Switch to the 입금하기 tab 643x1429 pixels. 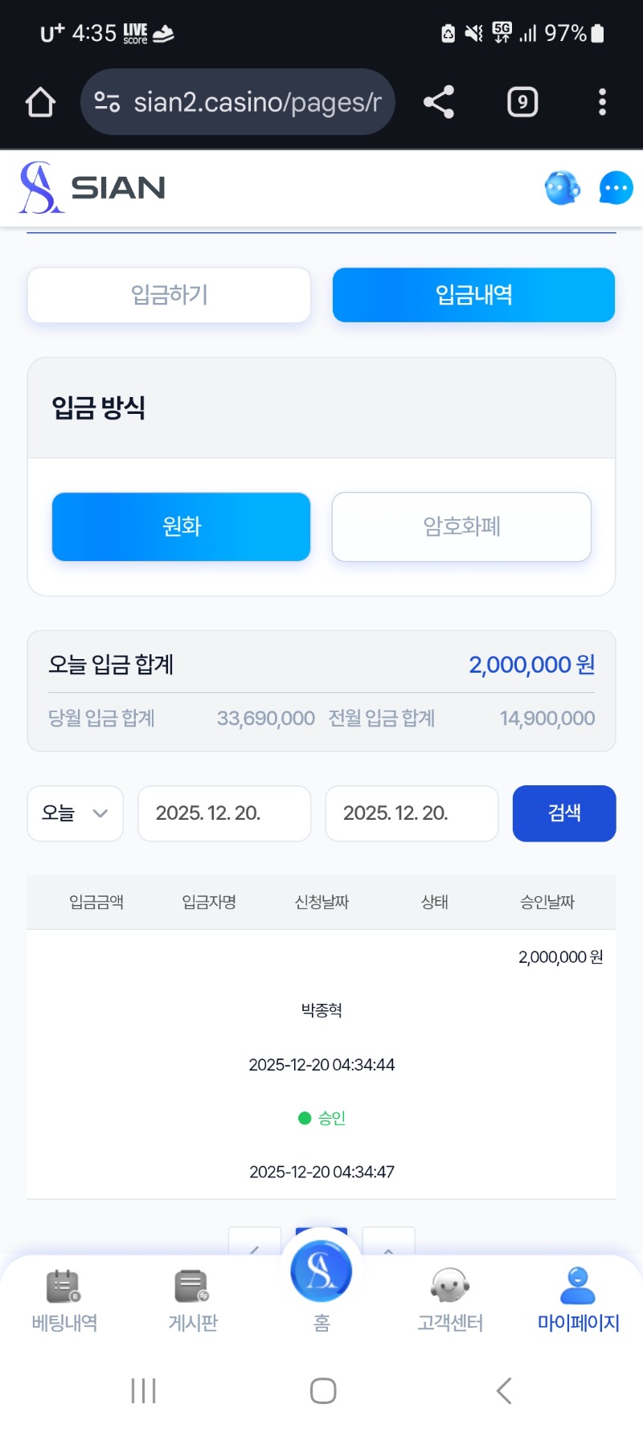(x=169, y=295)
